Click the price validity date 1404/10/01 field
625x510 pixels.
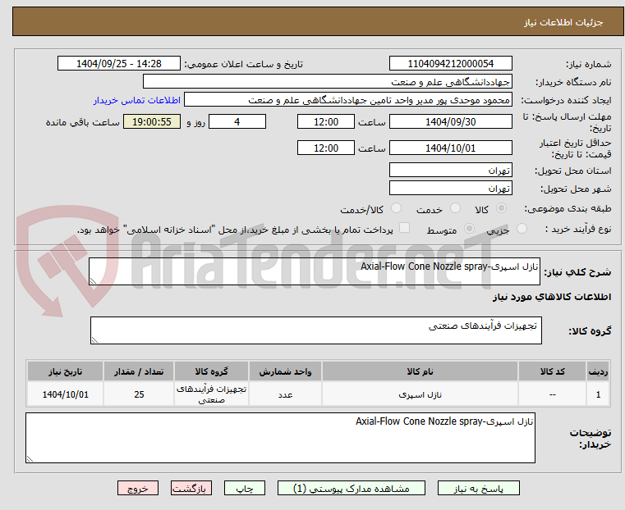[x=450, y=148]
